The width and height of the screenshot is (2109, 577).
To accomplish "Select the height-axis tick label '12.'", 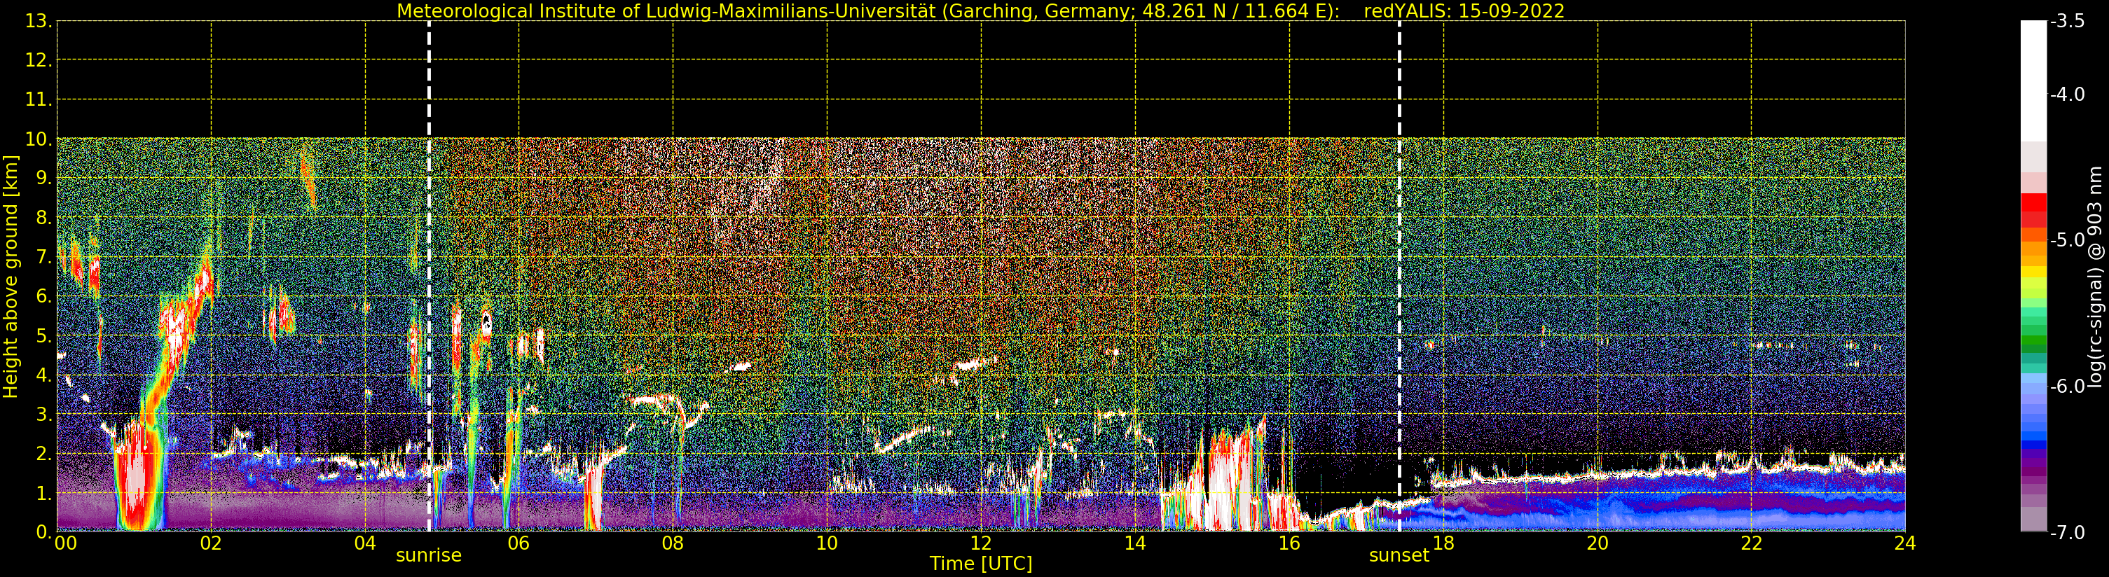I will coord(39,60).
